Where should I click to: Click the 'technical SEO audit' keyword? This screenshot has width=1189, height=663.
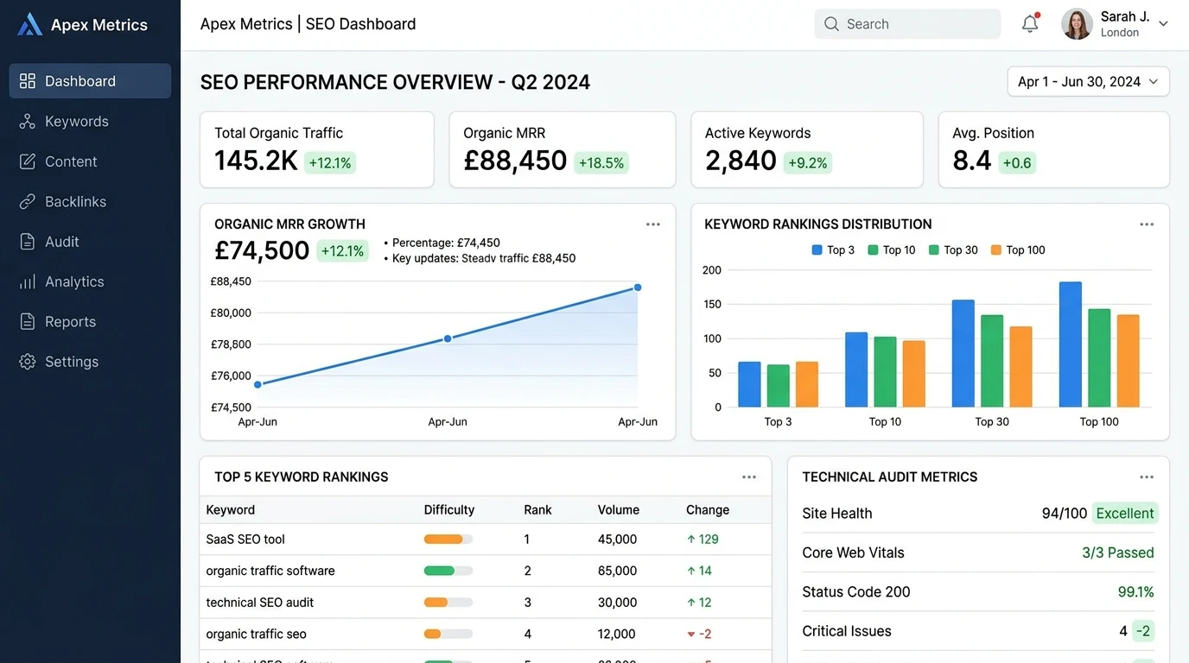(260, 603)
